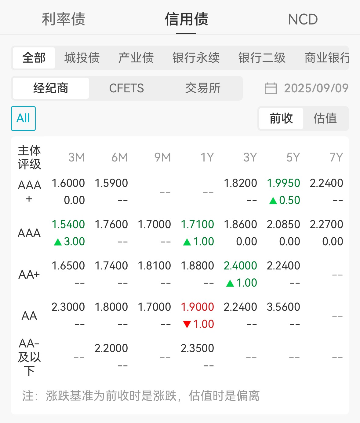The width and height of the screenshot is (360, 423).
Task: Choose 交易所 data source
Action: (x=203, y=88)
